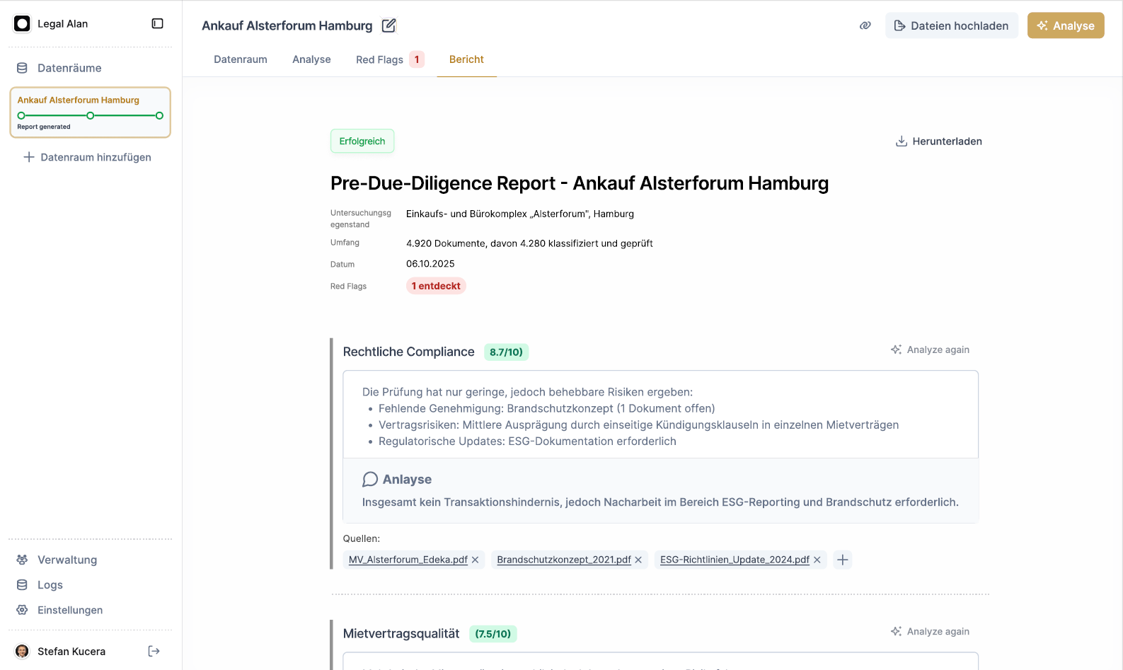Click the link icon in top header
The height and width of the screenshot is (670, 1123).
coord(865,25)
